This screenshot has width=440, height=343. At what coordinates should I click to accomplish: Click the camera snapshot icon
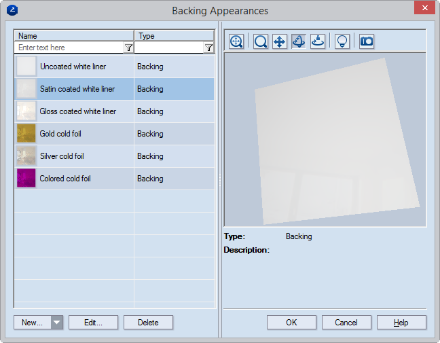pyautogui.click(x=367, y=41)
